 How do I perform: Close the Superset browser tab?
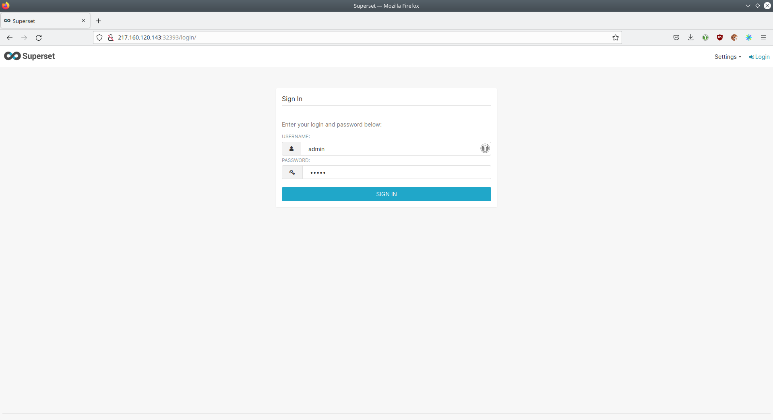click(83, 21)
